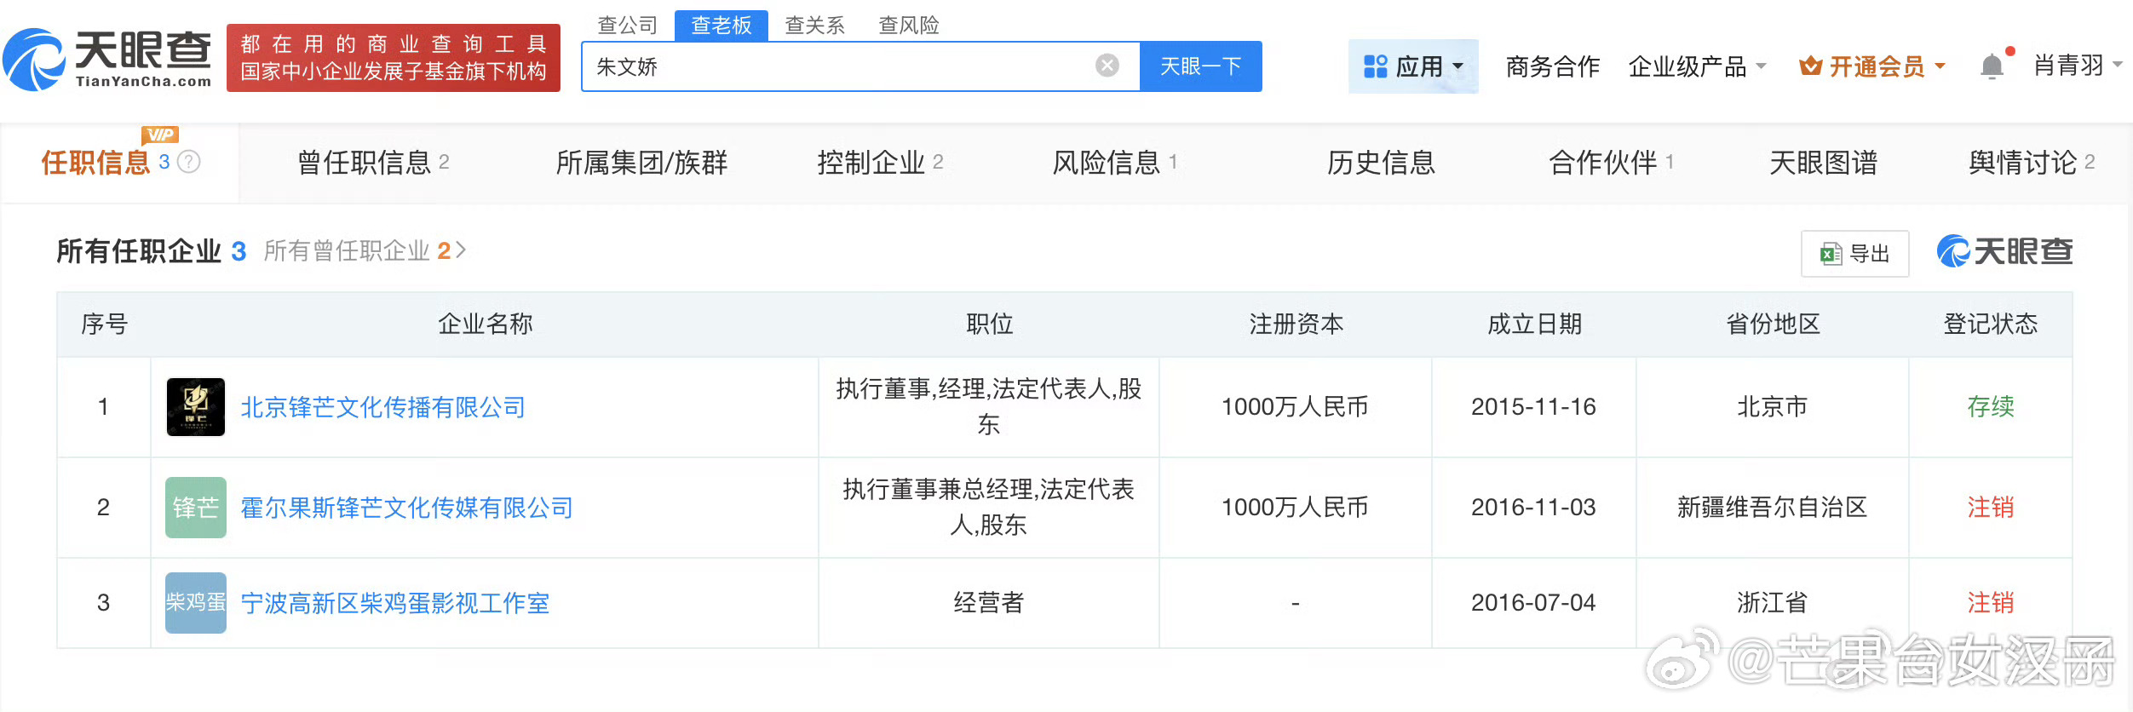Open the 所属集团/族群 tab
Viewport: 2133px width, 712px height.
(641, 163)
